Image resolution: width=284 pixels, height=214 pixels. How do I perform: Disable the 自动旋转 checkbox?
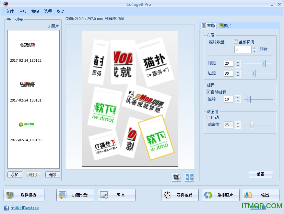(208, 91)
